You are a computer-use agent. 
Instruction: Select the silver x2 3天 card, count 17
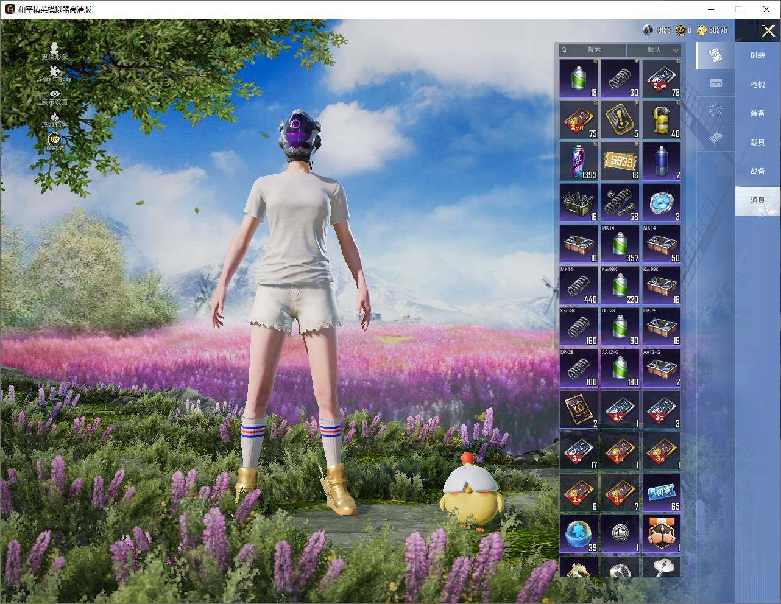click(x=579, y=451)
